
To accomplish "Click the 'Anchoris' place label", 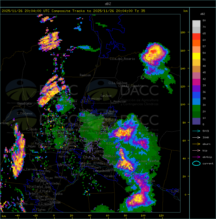I will pos(61,177).
